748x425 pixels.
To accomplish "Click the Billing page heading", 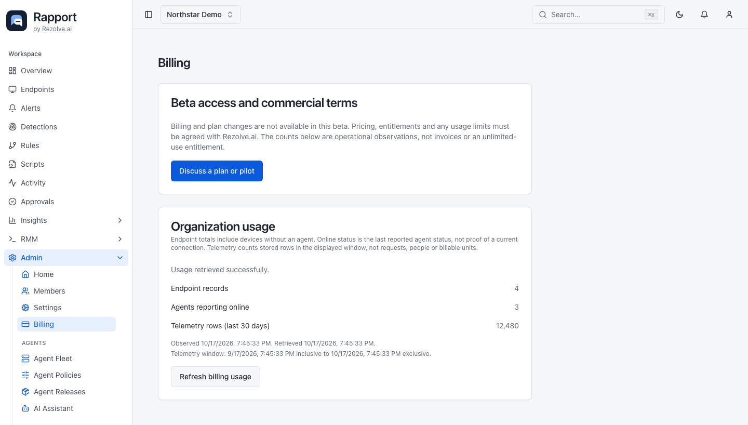I will point(174,63).
